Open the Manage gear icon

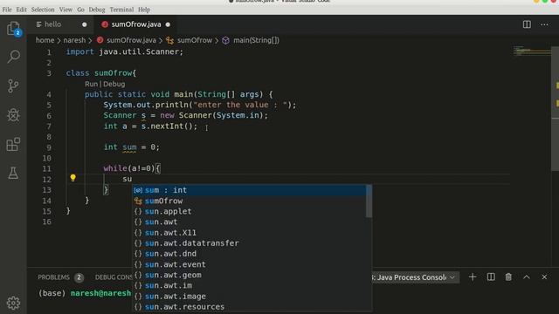pos(13,303)
